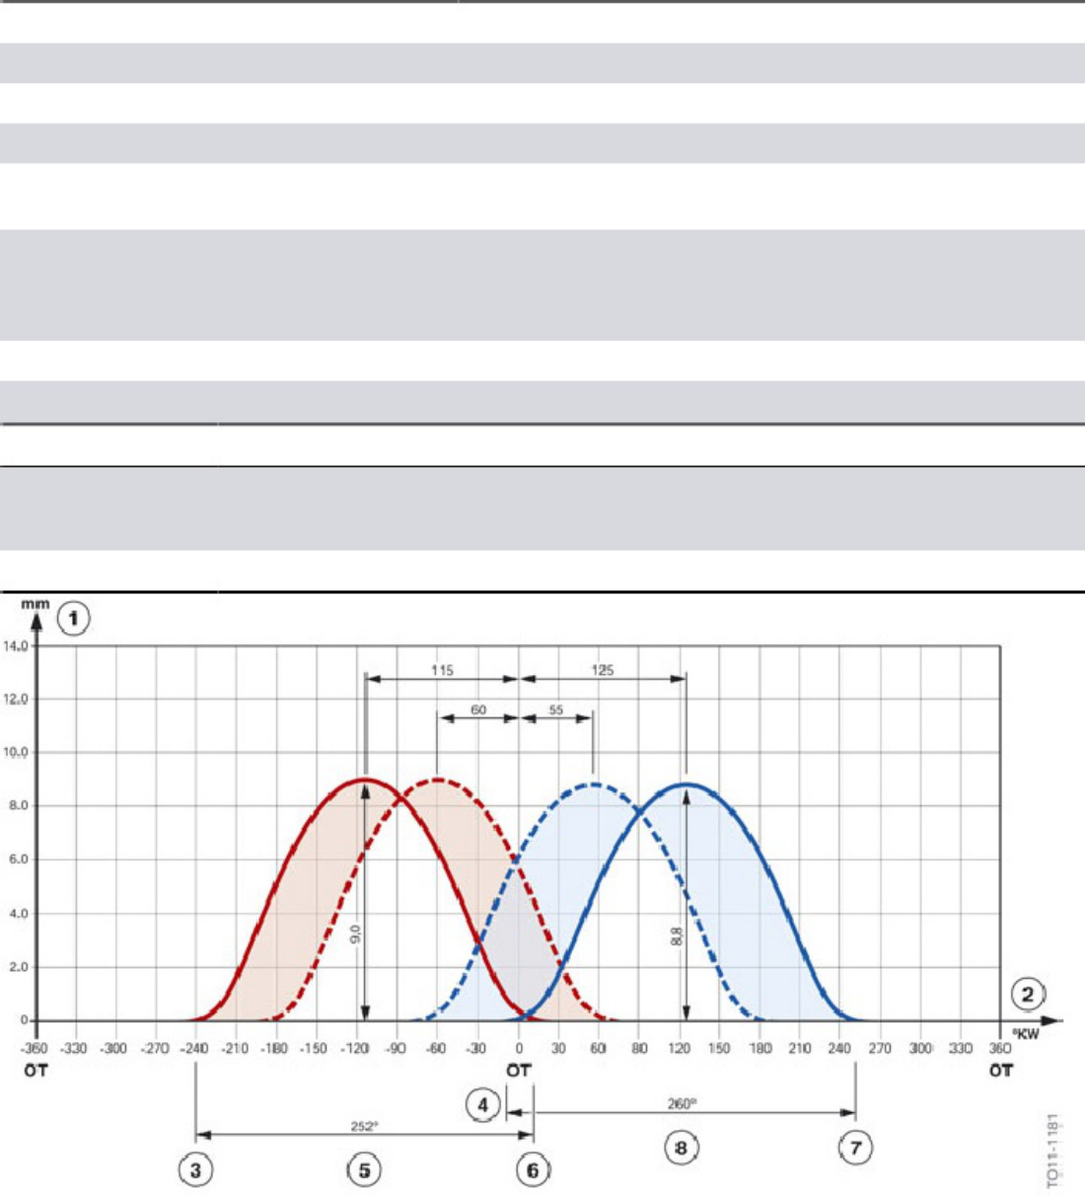1085x1195 pixels.
Task: Click the 260° span label
Action: tap(680, 1104)
